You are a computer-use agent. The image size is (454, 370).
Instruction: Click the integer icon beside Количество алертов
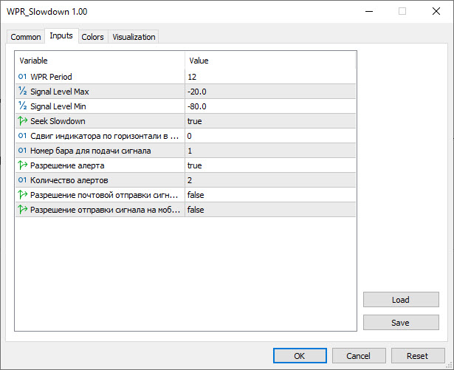(22, 180)
